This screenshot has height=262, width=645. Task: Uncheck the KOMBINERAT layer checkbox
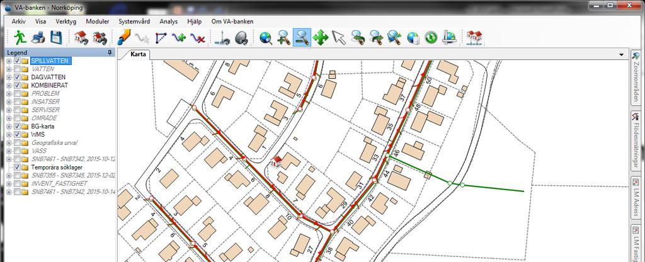(x=17, y=86)
